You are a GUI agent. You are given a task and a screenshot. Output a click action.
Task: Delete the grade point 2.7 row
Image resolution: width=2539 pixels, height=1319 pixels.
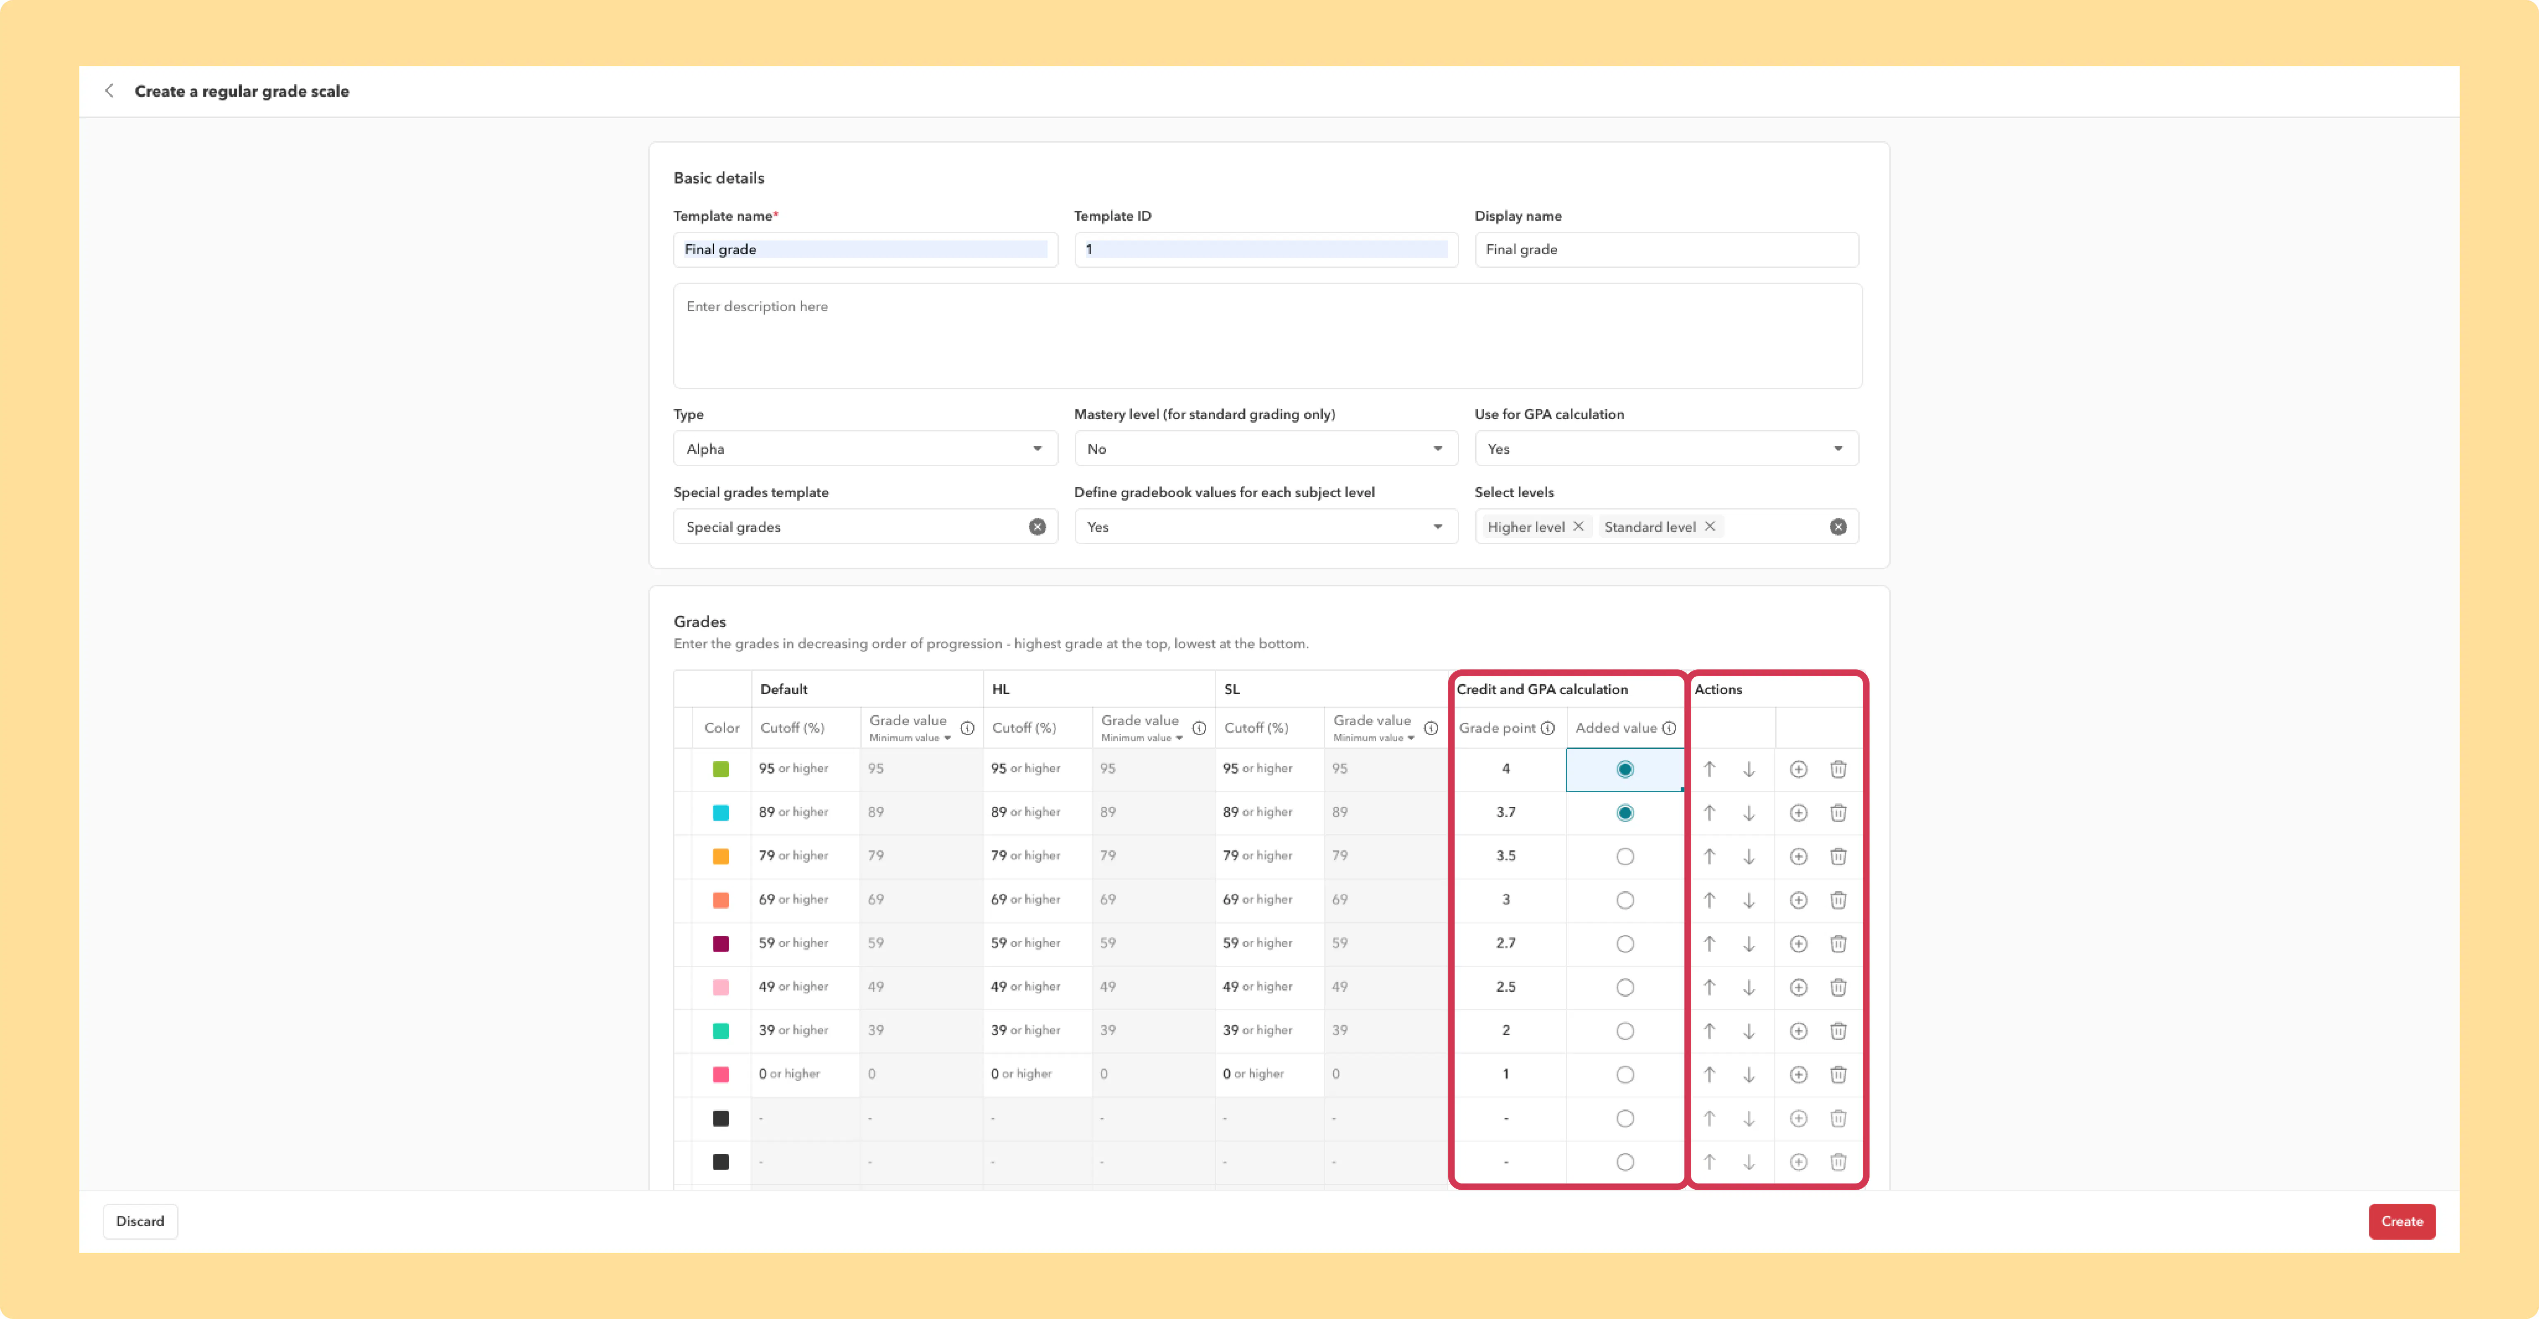click(x=1837, y=943)
